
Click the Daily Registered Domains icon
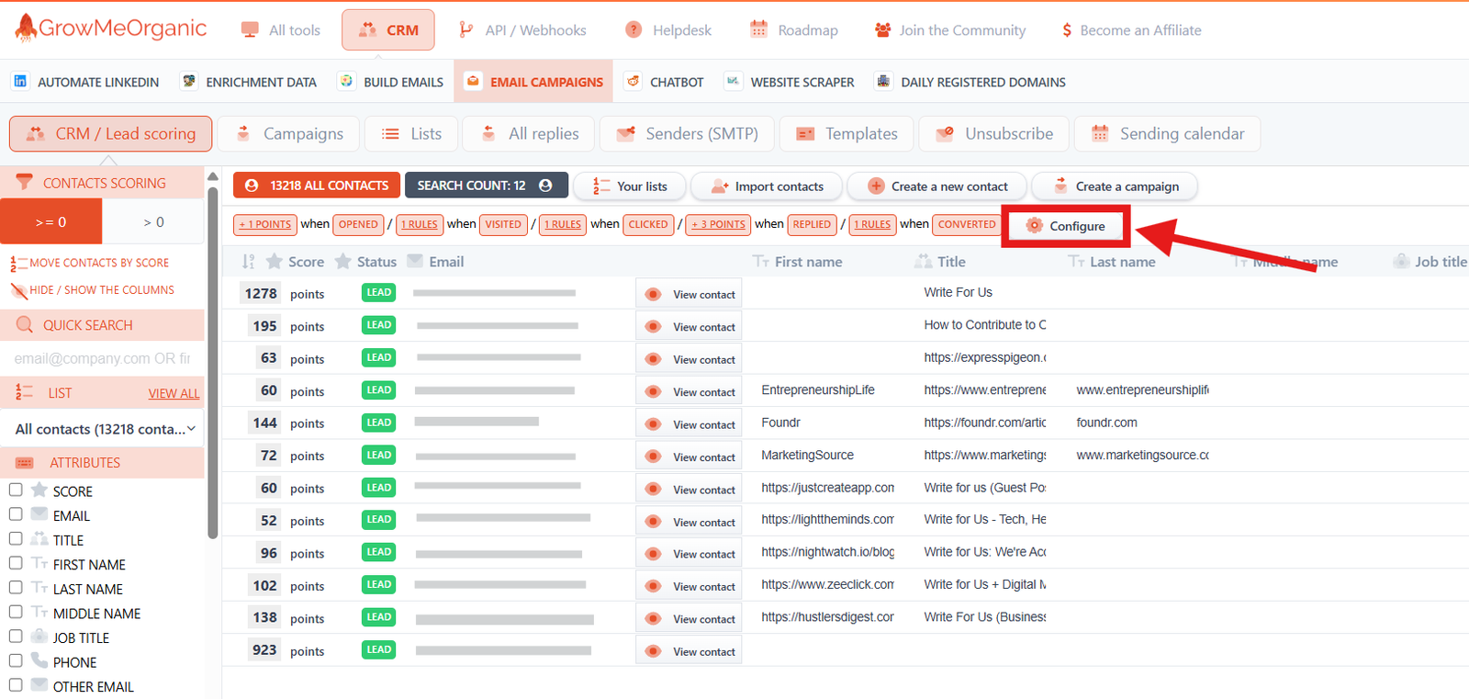(883, 81)
